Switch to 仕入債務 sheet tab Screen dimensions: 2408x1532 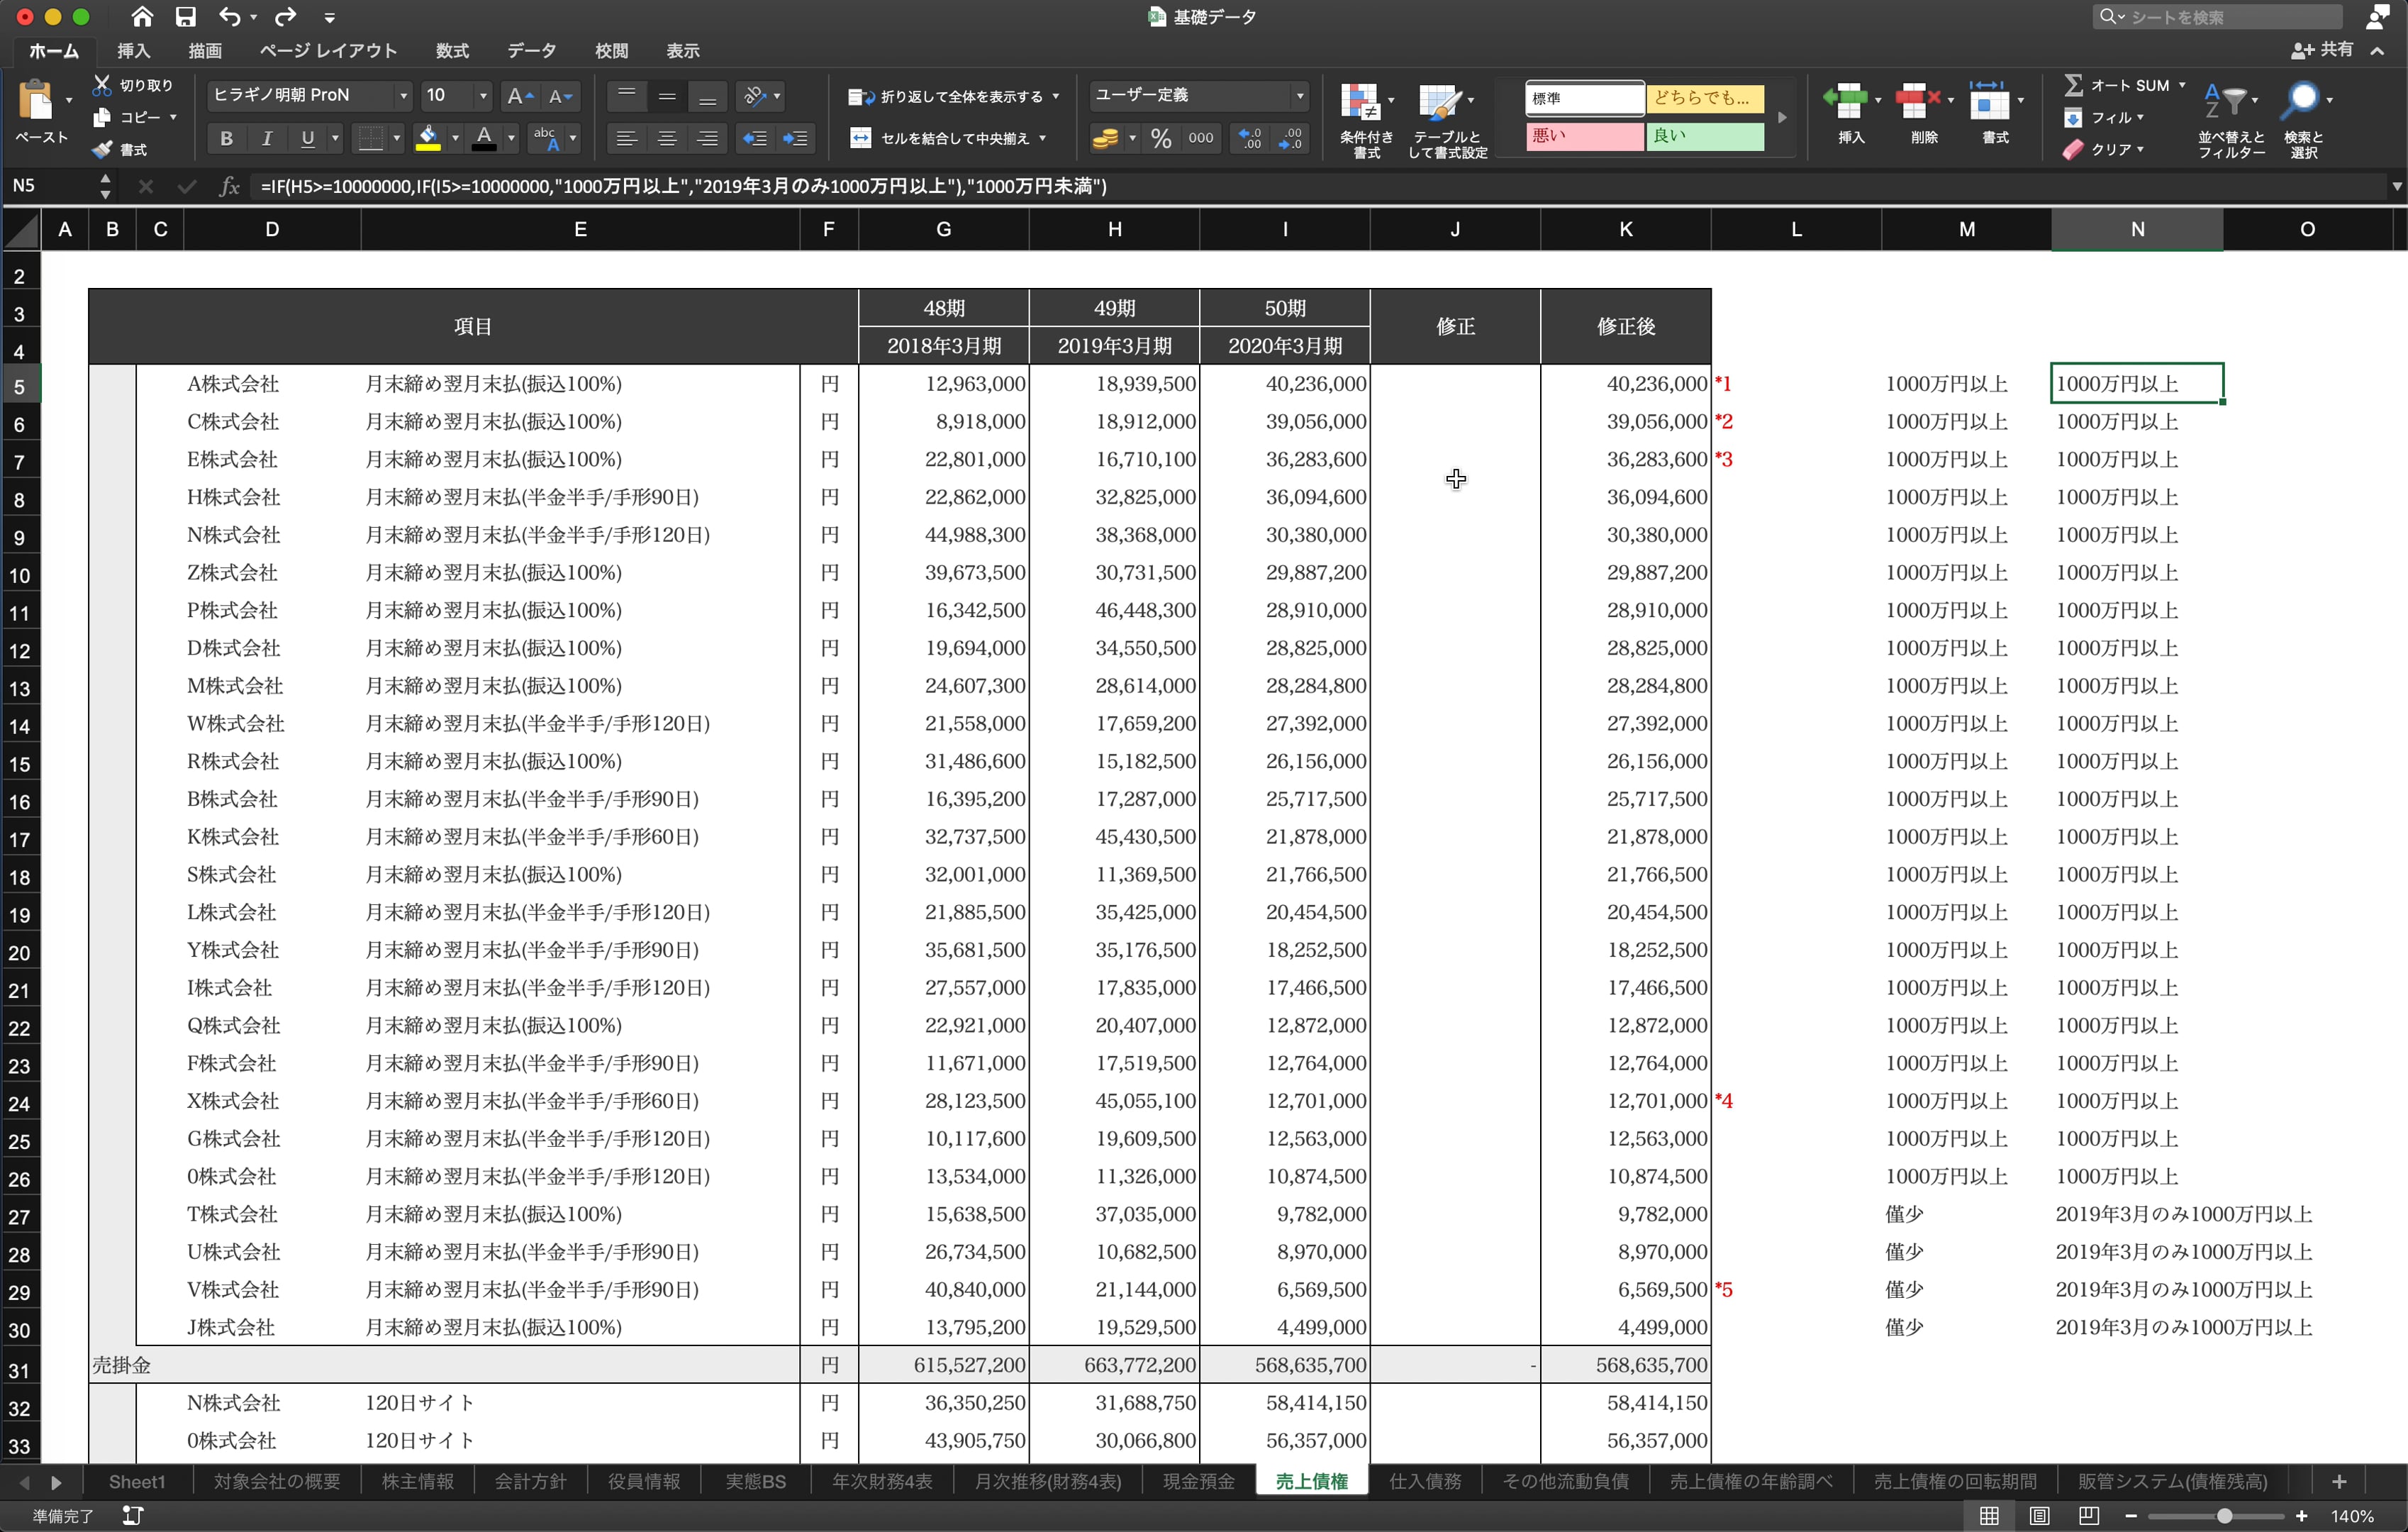coord(1424,1481)
